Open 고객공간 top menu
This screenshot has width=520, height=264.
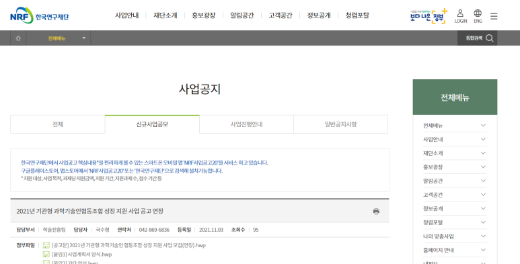coord(281,15)
